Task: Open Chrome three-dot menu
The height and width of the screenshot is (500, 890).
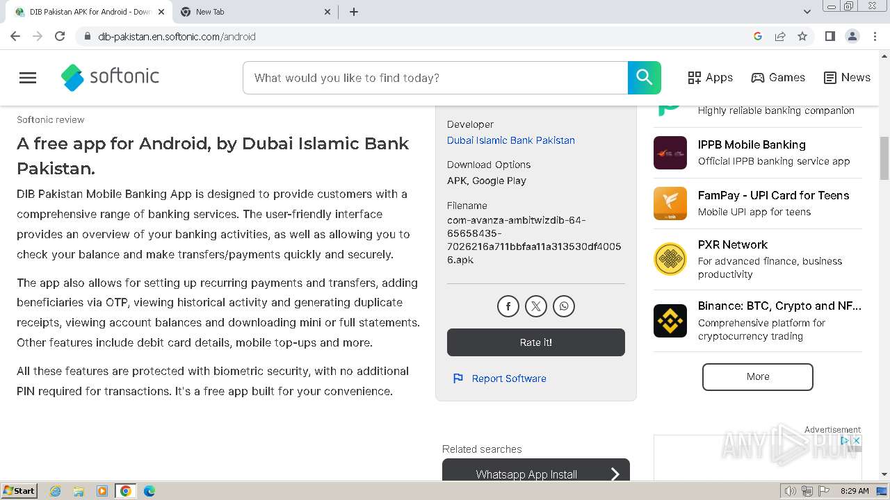Action: pos(875,36)
